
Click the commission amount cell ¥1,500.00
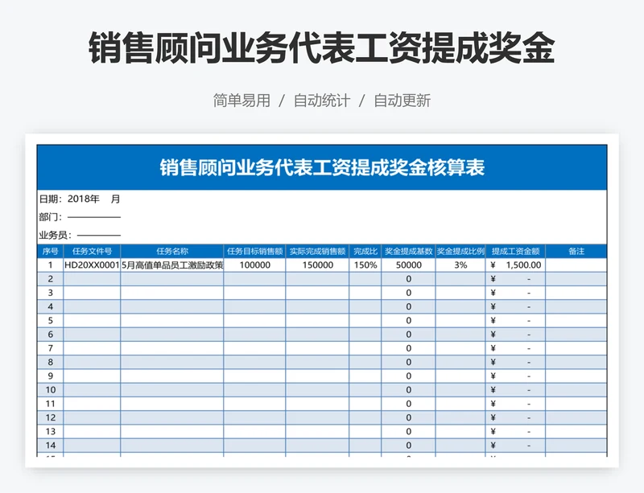[515, 265]
